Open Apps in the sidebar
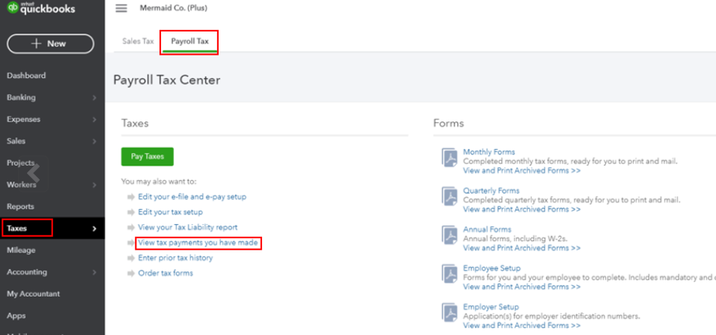 click(16, 316)
